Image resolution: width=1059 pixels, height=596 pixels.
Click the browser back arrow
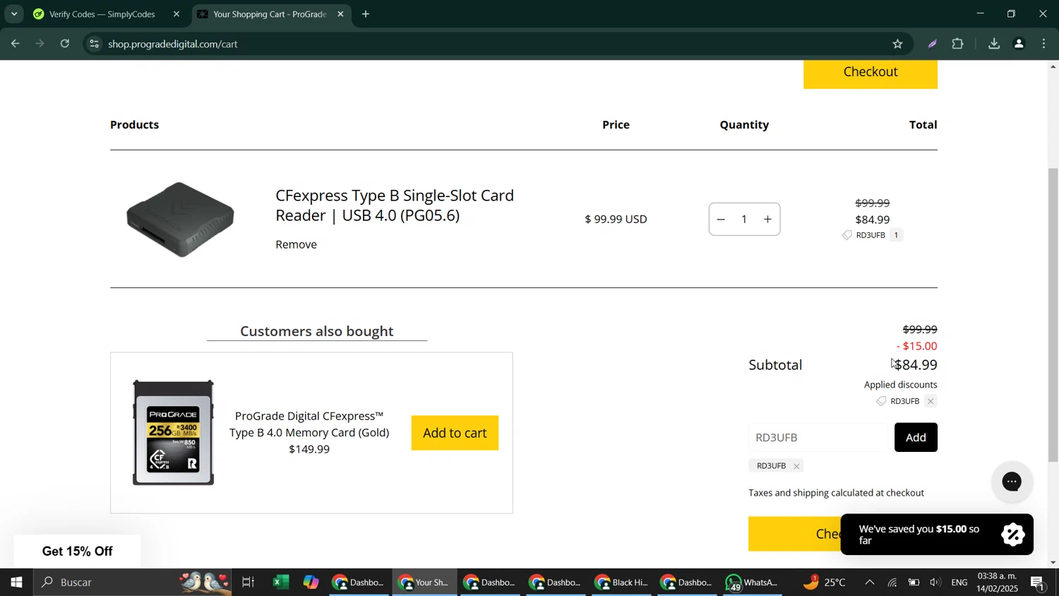(x=15, y=44)
